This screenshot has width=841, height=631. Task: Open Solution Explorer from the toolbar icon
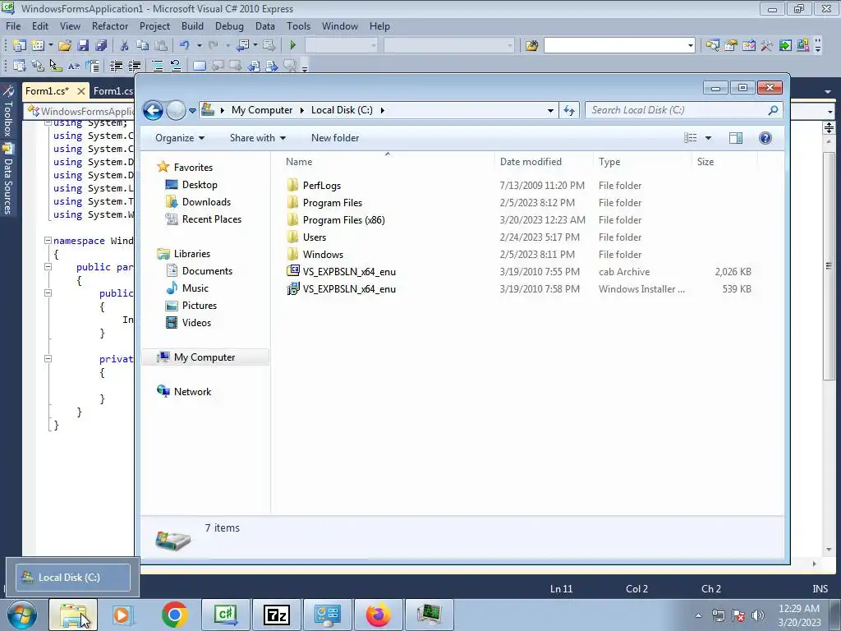(712, 46)
